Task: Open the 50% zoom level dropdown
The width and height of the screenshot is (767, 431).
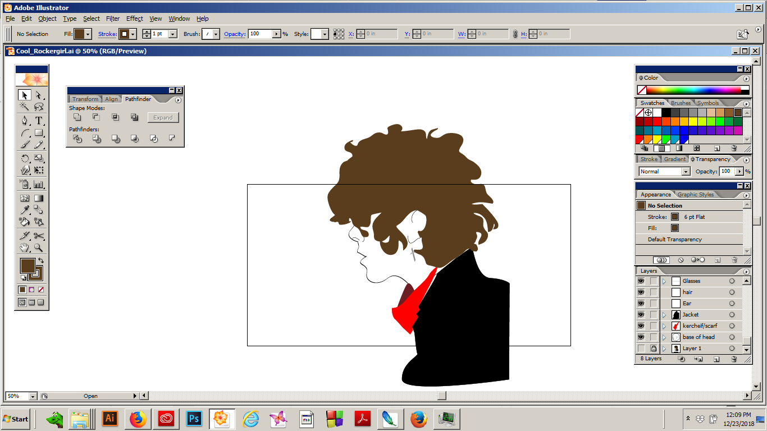Action: click(32, 396)
